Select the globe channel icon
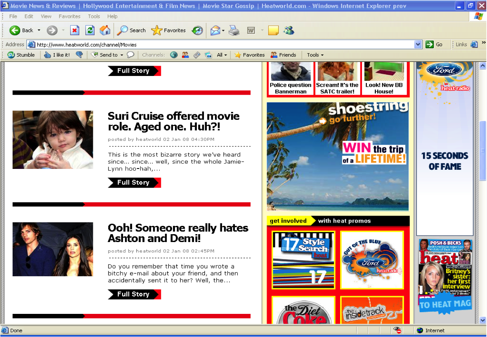 point(174,55)
